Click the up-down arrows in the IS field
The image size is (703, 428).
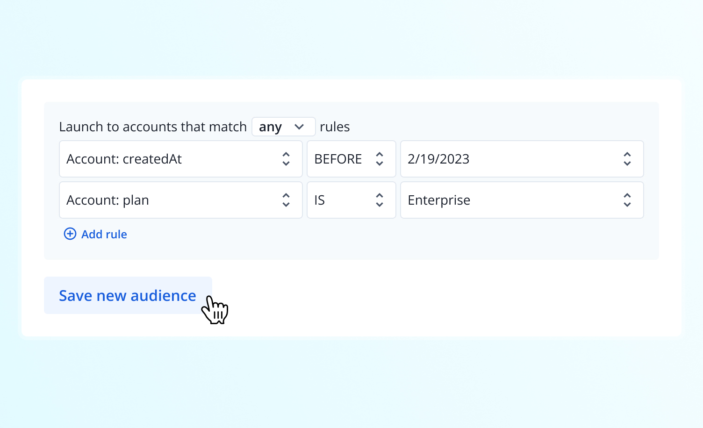(380, 200)
